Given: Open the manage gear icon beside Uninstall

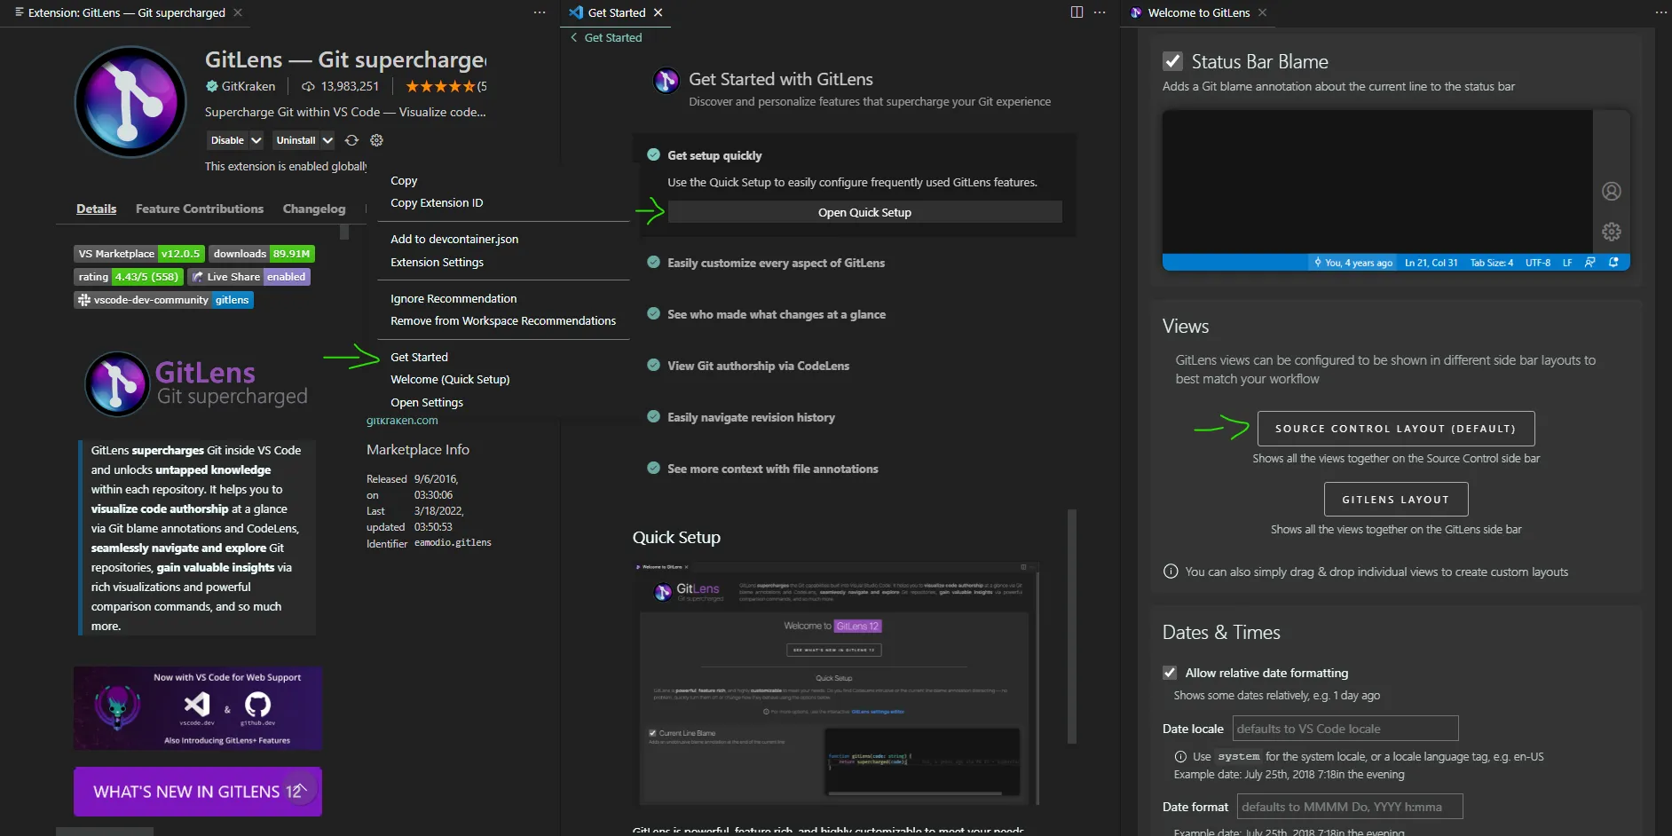Looking at the screenshot, I should coord(376,140).
